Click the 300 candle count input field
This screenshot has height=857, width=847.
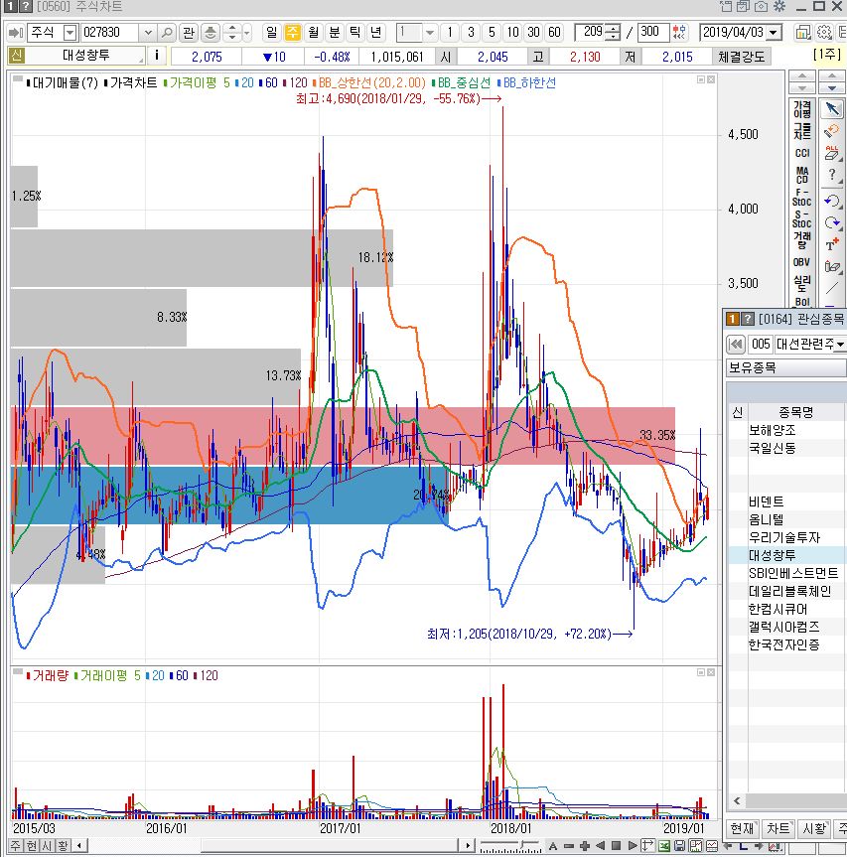click(653, 32)
